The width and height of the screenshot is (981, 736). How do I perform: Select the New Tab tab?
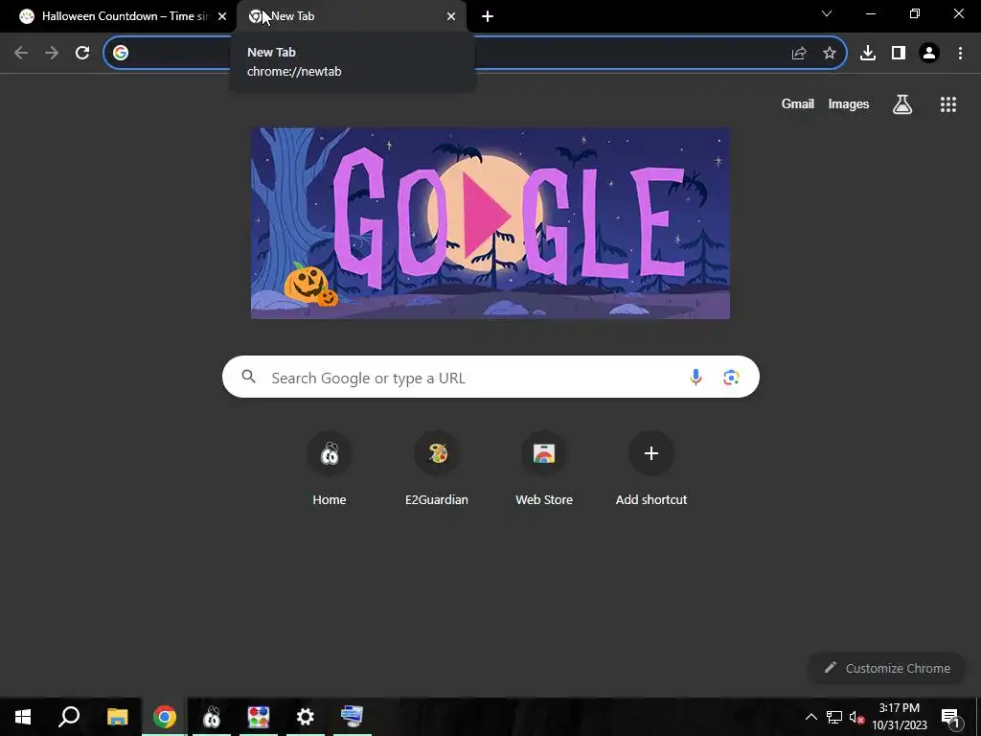tap(351, 16)
